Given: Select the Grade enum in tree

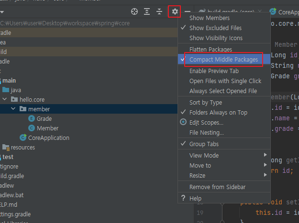Looking at the screenshot, I should click(44, 119).
